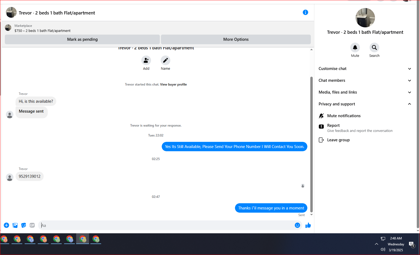Collapse the Privacy and support section
Viewport: 420px width, 255px height.
(365, 104)
